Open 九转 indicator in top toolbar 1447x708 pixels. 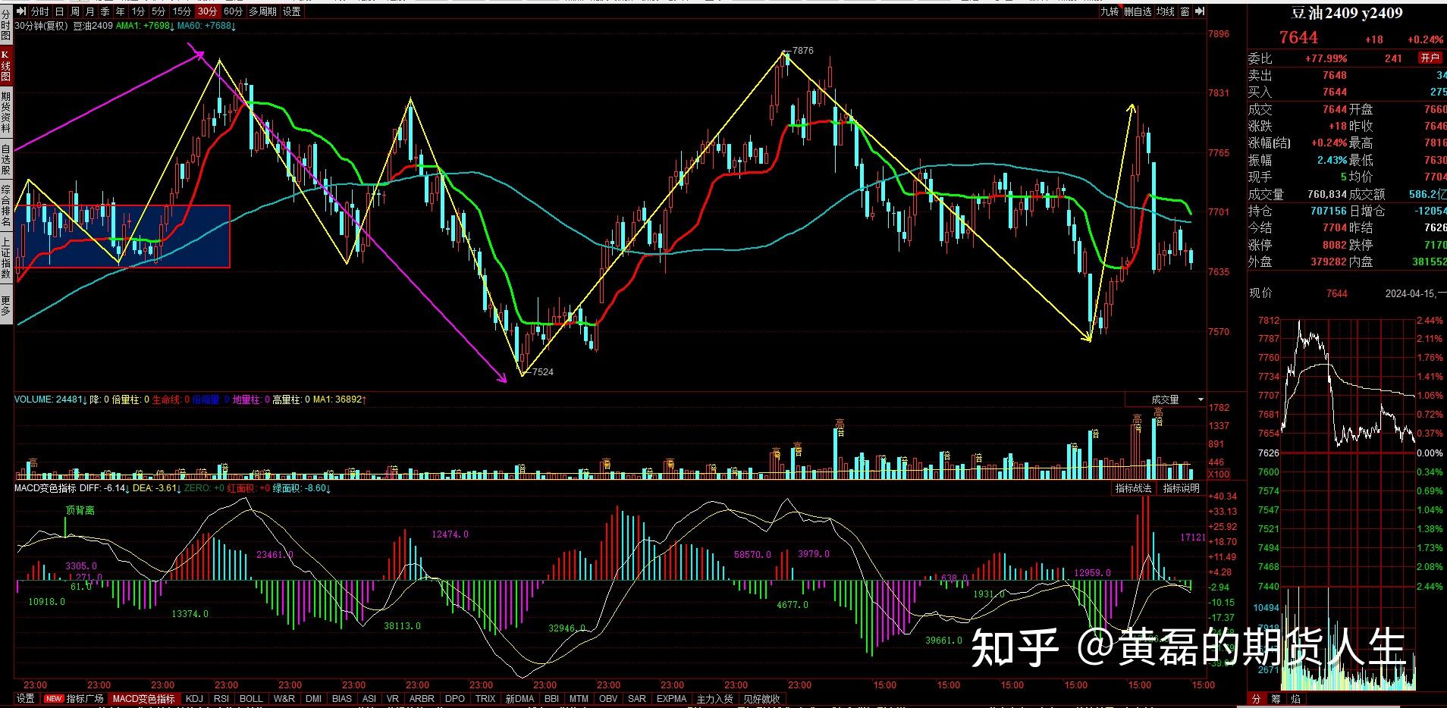click(1110, 11)
